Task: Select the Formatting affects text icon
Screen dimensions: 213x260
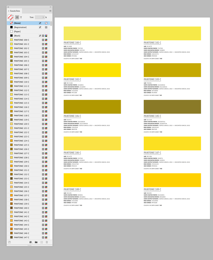Action: (x=21, y=17)
